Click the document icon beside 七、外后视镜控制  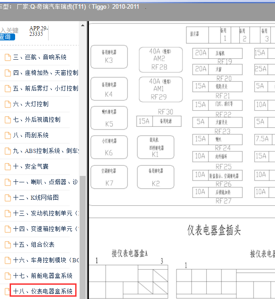[8, 120]
